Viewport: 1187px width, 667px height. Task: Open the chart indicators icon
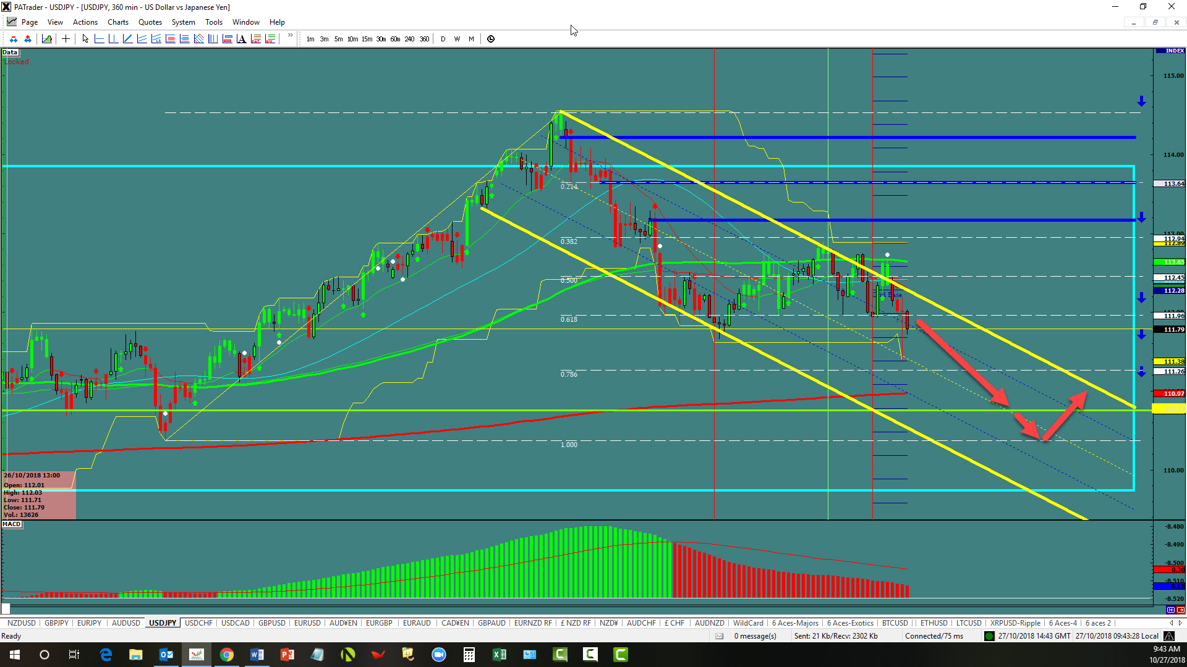coord(47,39)
